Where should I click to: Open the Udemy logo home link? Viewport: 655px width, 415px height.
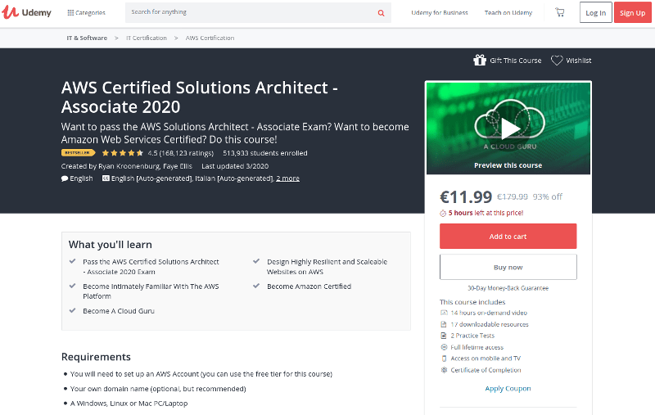26,12
